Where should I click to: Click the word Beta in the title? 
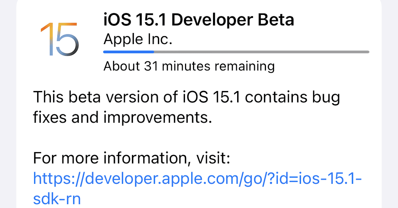(278, 20)
